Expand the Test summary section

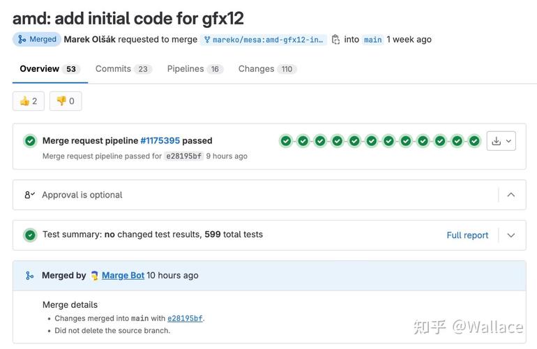point(510,235)
